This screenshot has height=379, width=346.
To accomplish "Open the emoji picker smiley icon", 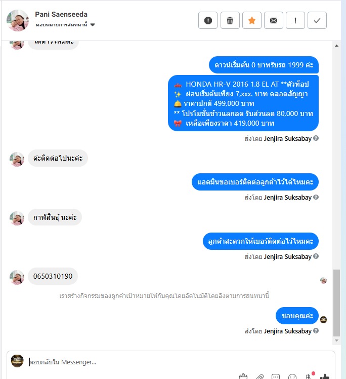I will pyautogui.click(x=292, y=376).
